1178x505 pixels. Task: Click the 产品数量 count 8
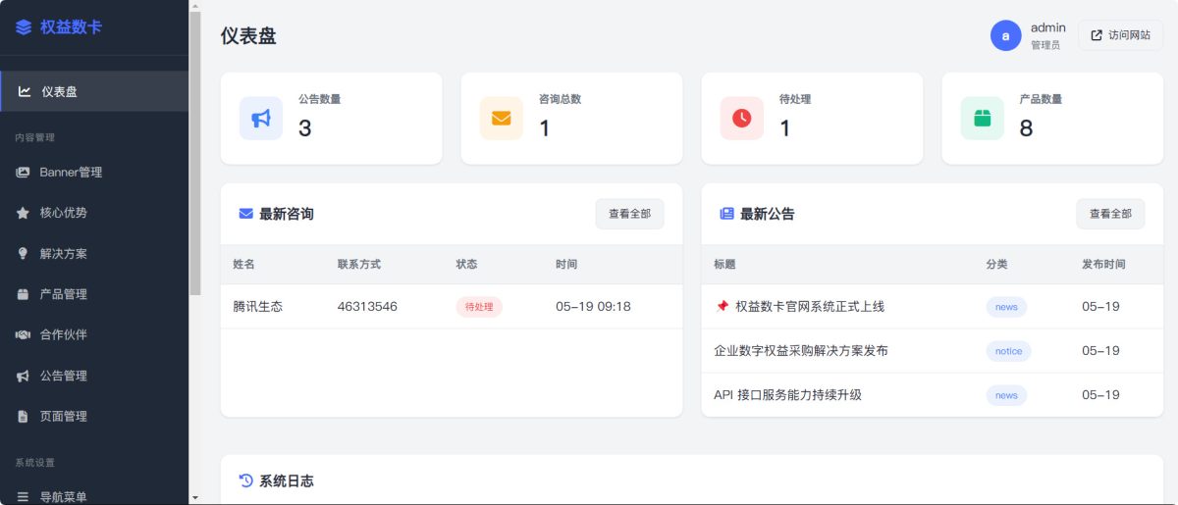point(1026,127)
